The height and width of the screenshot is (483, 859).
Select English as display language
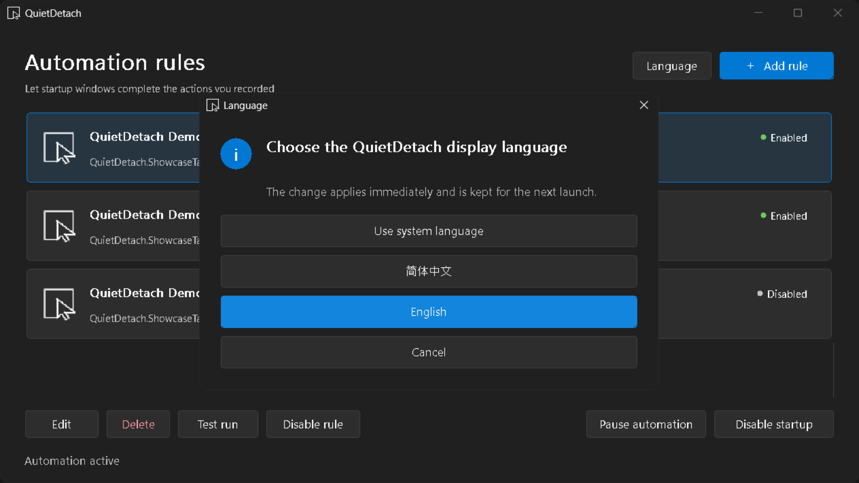(429, 312)
